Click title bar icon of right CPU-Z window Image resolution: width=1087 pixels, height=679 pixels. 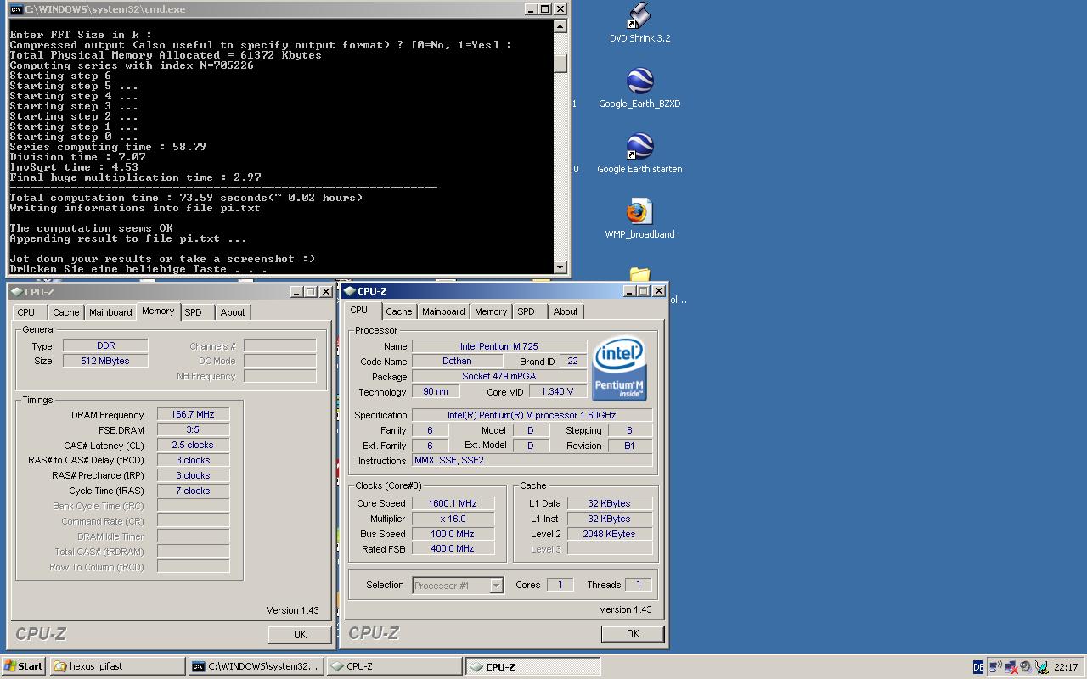click(350, 290)
